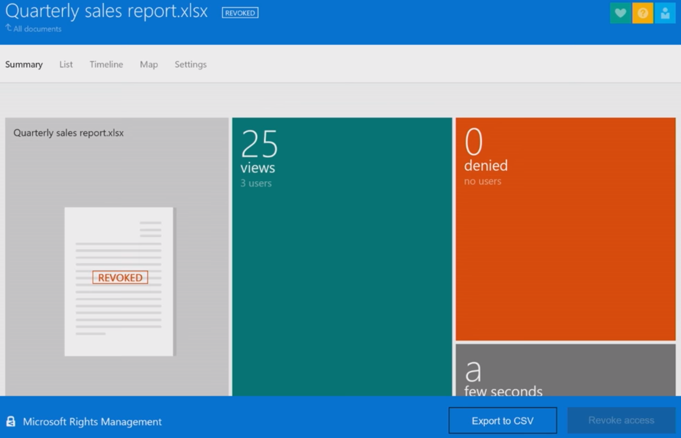Open the 25 views teal tile
This screenshot has height=438, width=681.
pos(342,256)
